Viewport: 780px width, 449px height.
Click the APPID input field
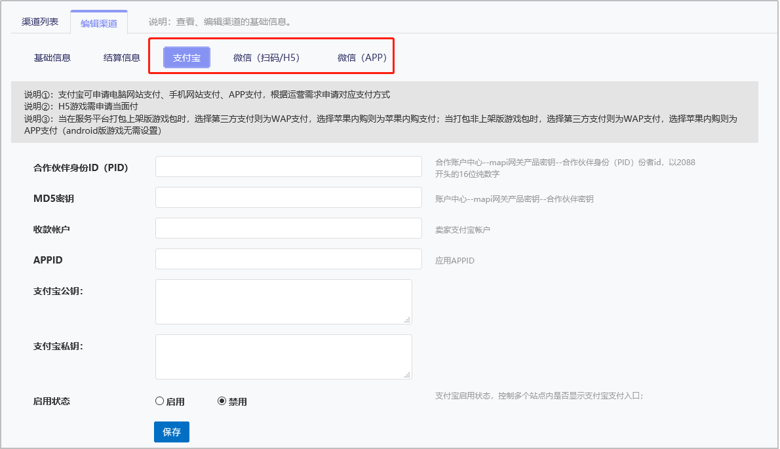tap(288, 259)
